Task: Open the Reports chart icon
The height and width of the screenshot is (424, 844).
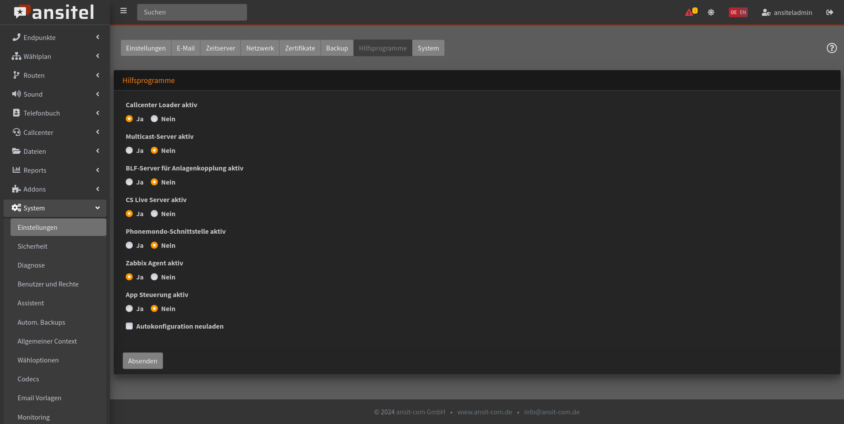Action: point(16,170)
